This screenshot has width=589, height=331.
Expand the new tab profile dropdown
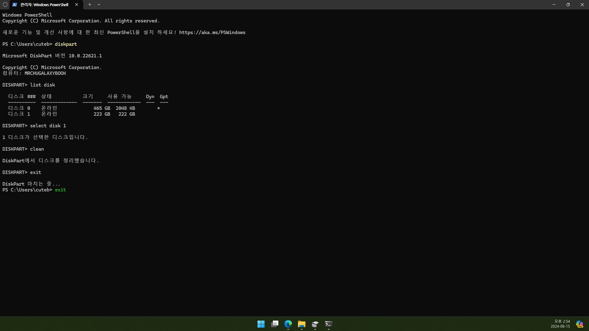tap(99, 5)
